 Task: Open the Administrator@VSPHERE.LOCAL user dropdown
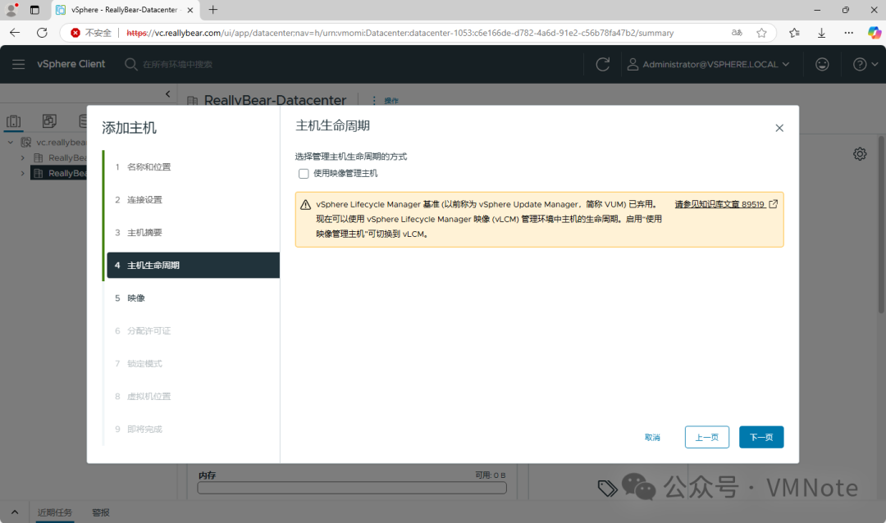pyautogui.click(x=708, y=65)
